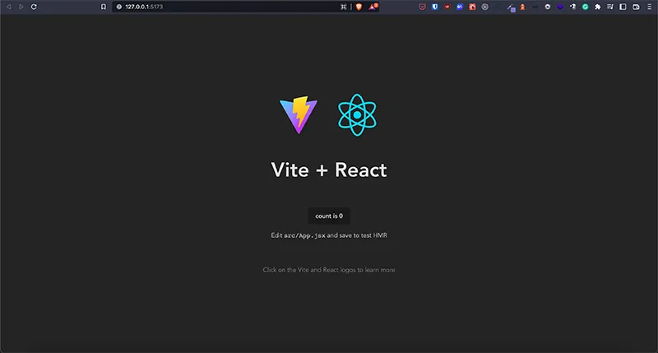Open the black-and-white face extension icon
Screen dimensions: 658x353
[x=572, y=7]
